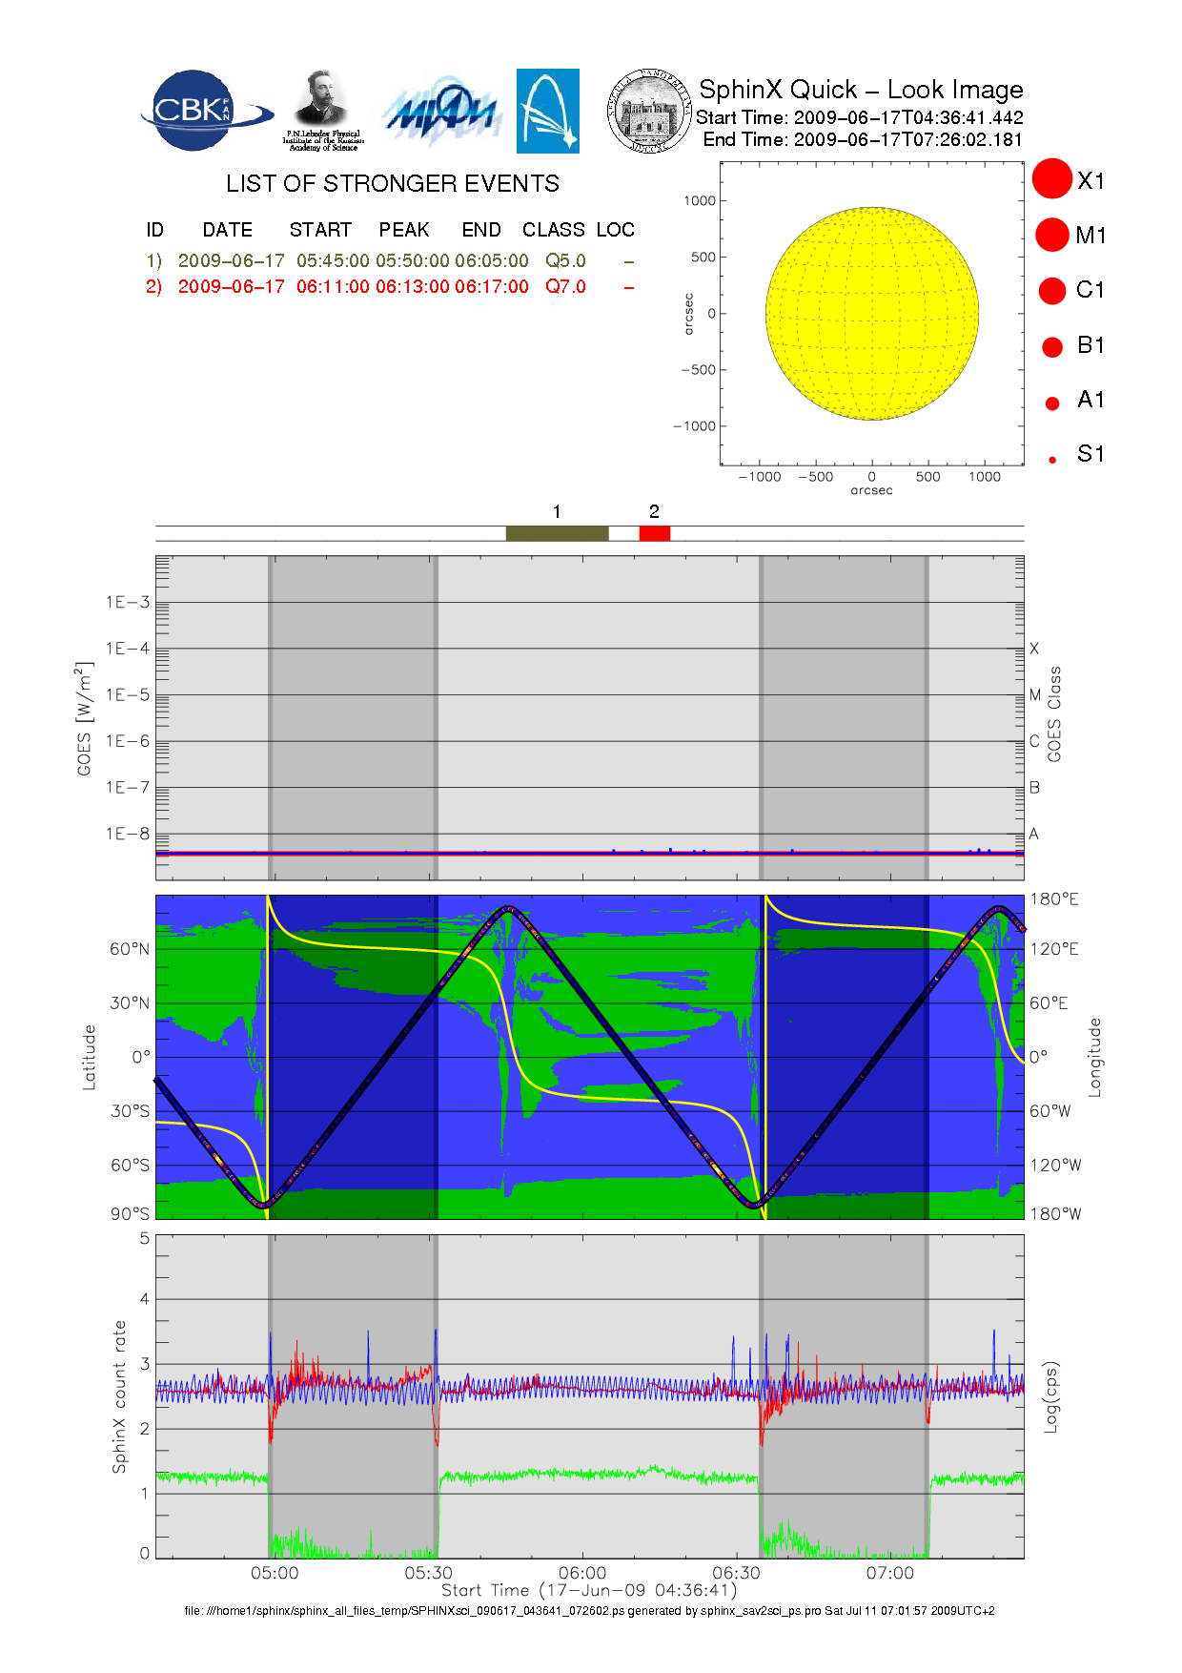Click the LOC column header
1182x1673 pixels.
point(616,230)
